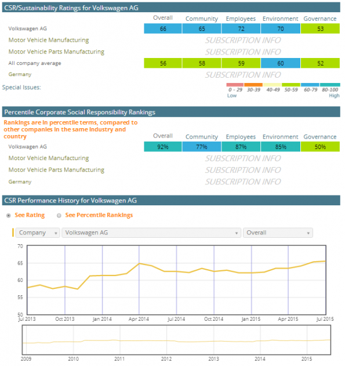Image resolution: width=345 pixels, height=366 pixels.
Task: Click the green 50-59 legend swatch
Action: pyautogui.click(x=291, y=85)
